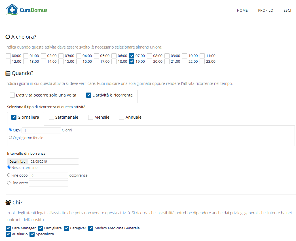Uncheck the 07:00 hour checkbox
The height and width of the screenshot is (241, 296).
pos(132,56)
